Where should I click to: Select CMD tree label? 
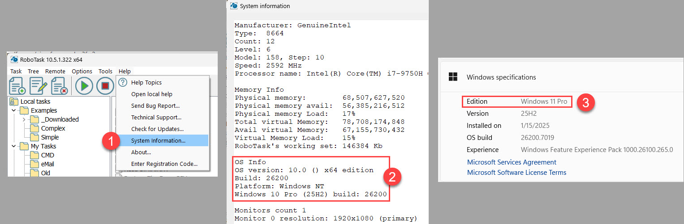tap(47, 155)
